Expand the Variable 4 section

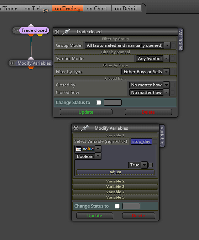(x=115, y=192)
